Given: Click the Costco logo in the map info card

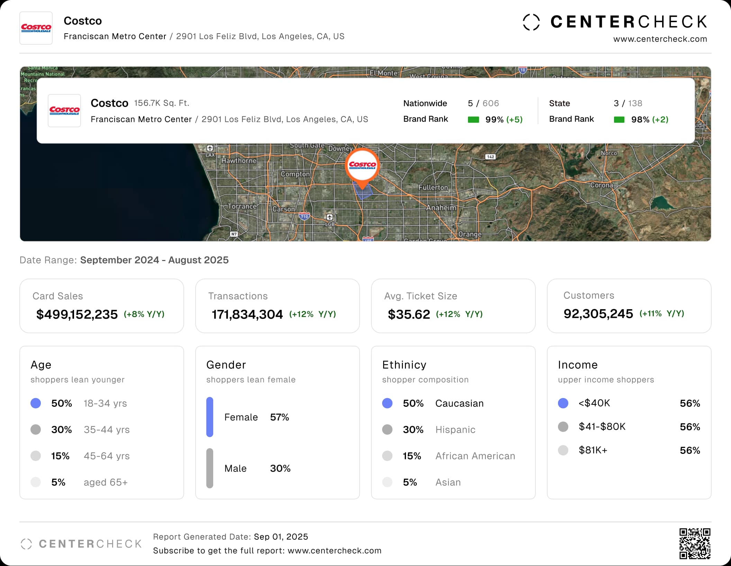Looking at the screenshot, I should (x=64, y=111).
